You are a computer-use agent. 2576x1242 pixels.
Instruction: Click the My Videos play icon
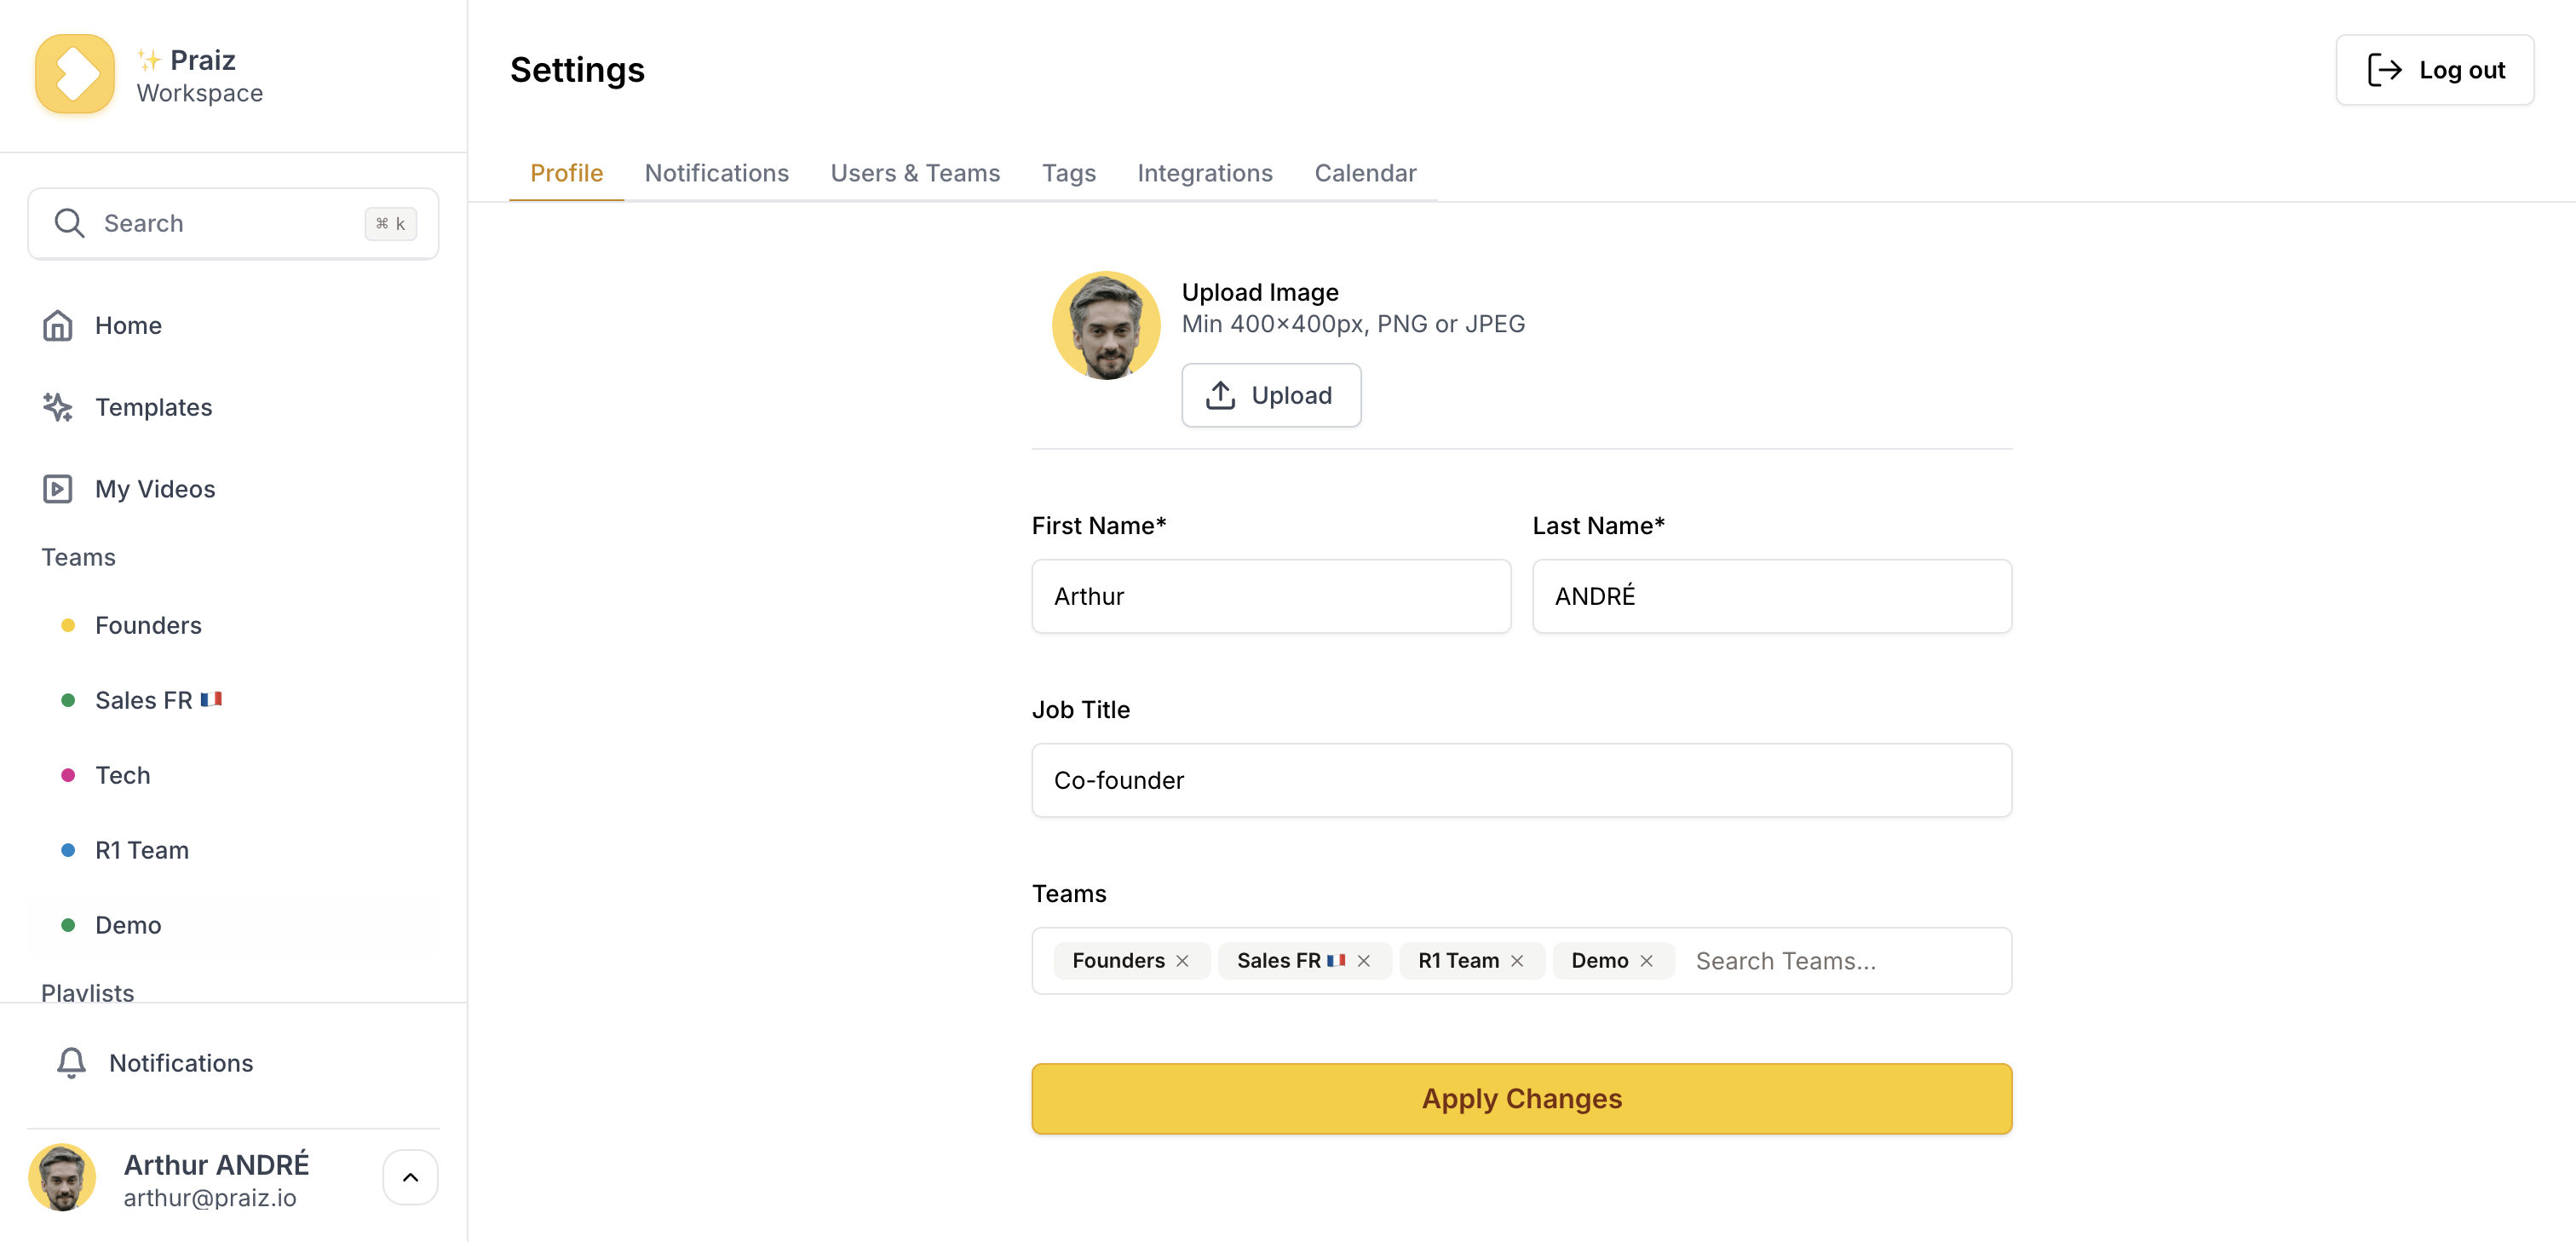point(57,489)
